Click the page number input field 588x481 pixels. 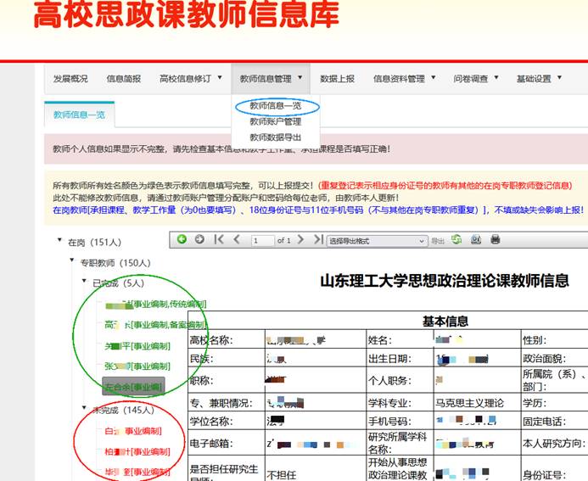click(x=261, y=241)
